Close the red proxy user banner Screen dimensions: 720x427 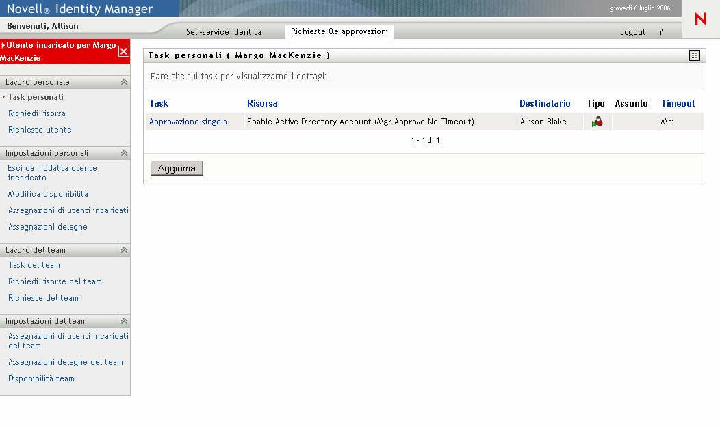pos(123,51)
